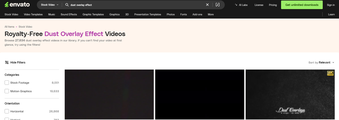Open search by audio/file icon
The height and width of the screenshot is (120, 339).
[x=217, y=5]
